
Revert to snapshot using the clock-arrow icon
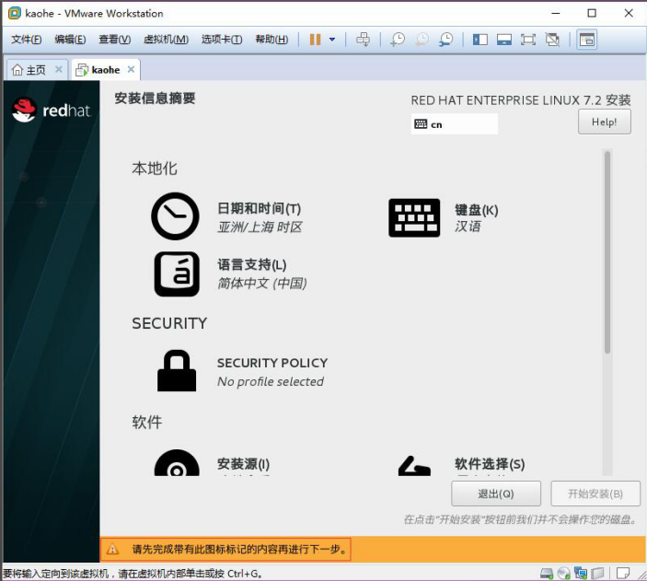(422, 40)
